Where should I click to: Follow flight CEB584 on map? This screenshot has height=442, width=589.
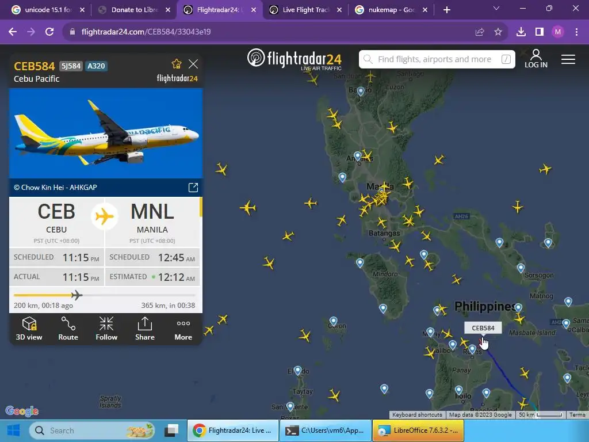pyautogui.click(x=106, y=329)
